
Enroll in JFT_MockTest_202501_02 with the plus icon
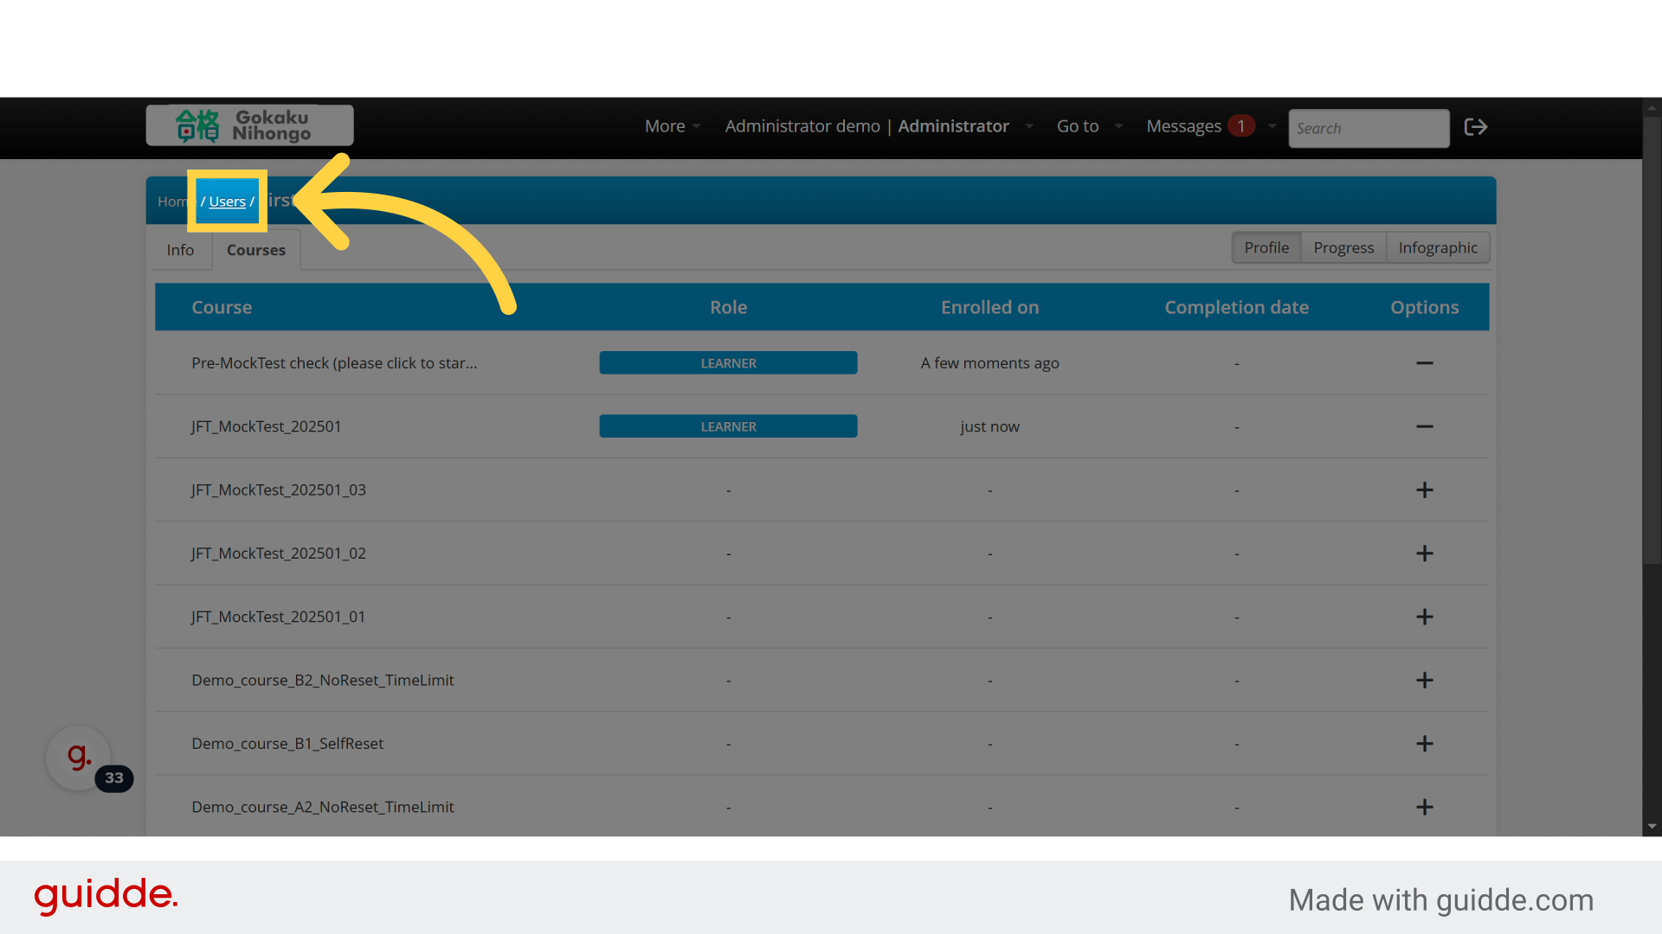coord(1424,553)
